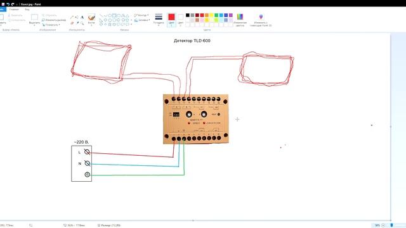The image size is (406, 228).
Task: Click the Copy button
Action: pos(16,20)
